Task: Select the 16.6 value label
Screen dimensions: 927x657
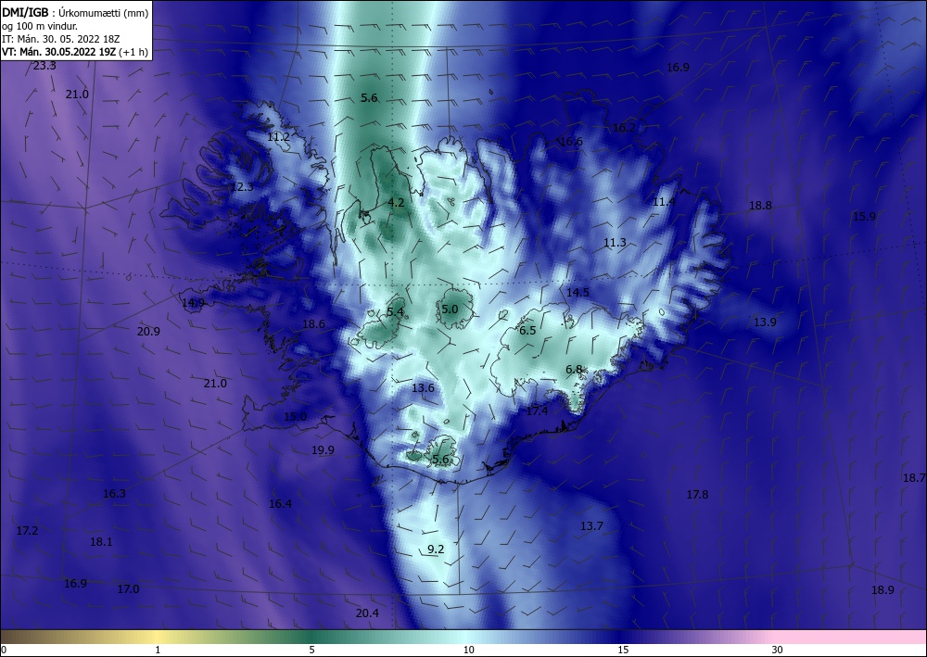Action: [571, 141]
